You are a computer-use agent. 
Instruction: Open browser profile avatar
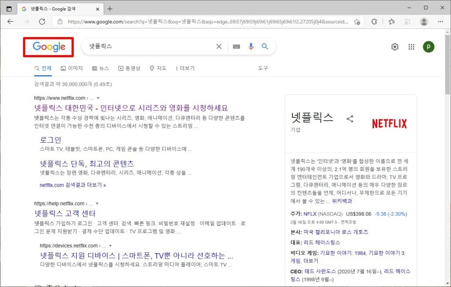424,22
